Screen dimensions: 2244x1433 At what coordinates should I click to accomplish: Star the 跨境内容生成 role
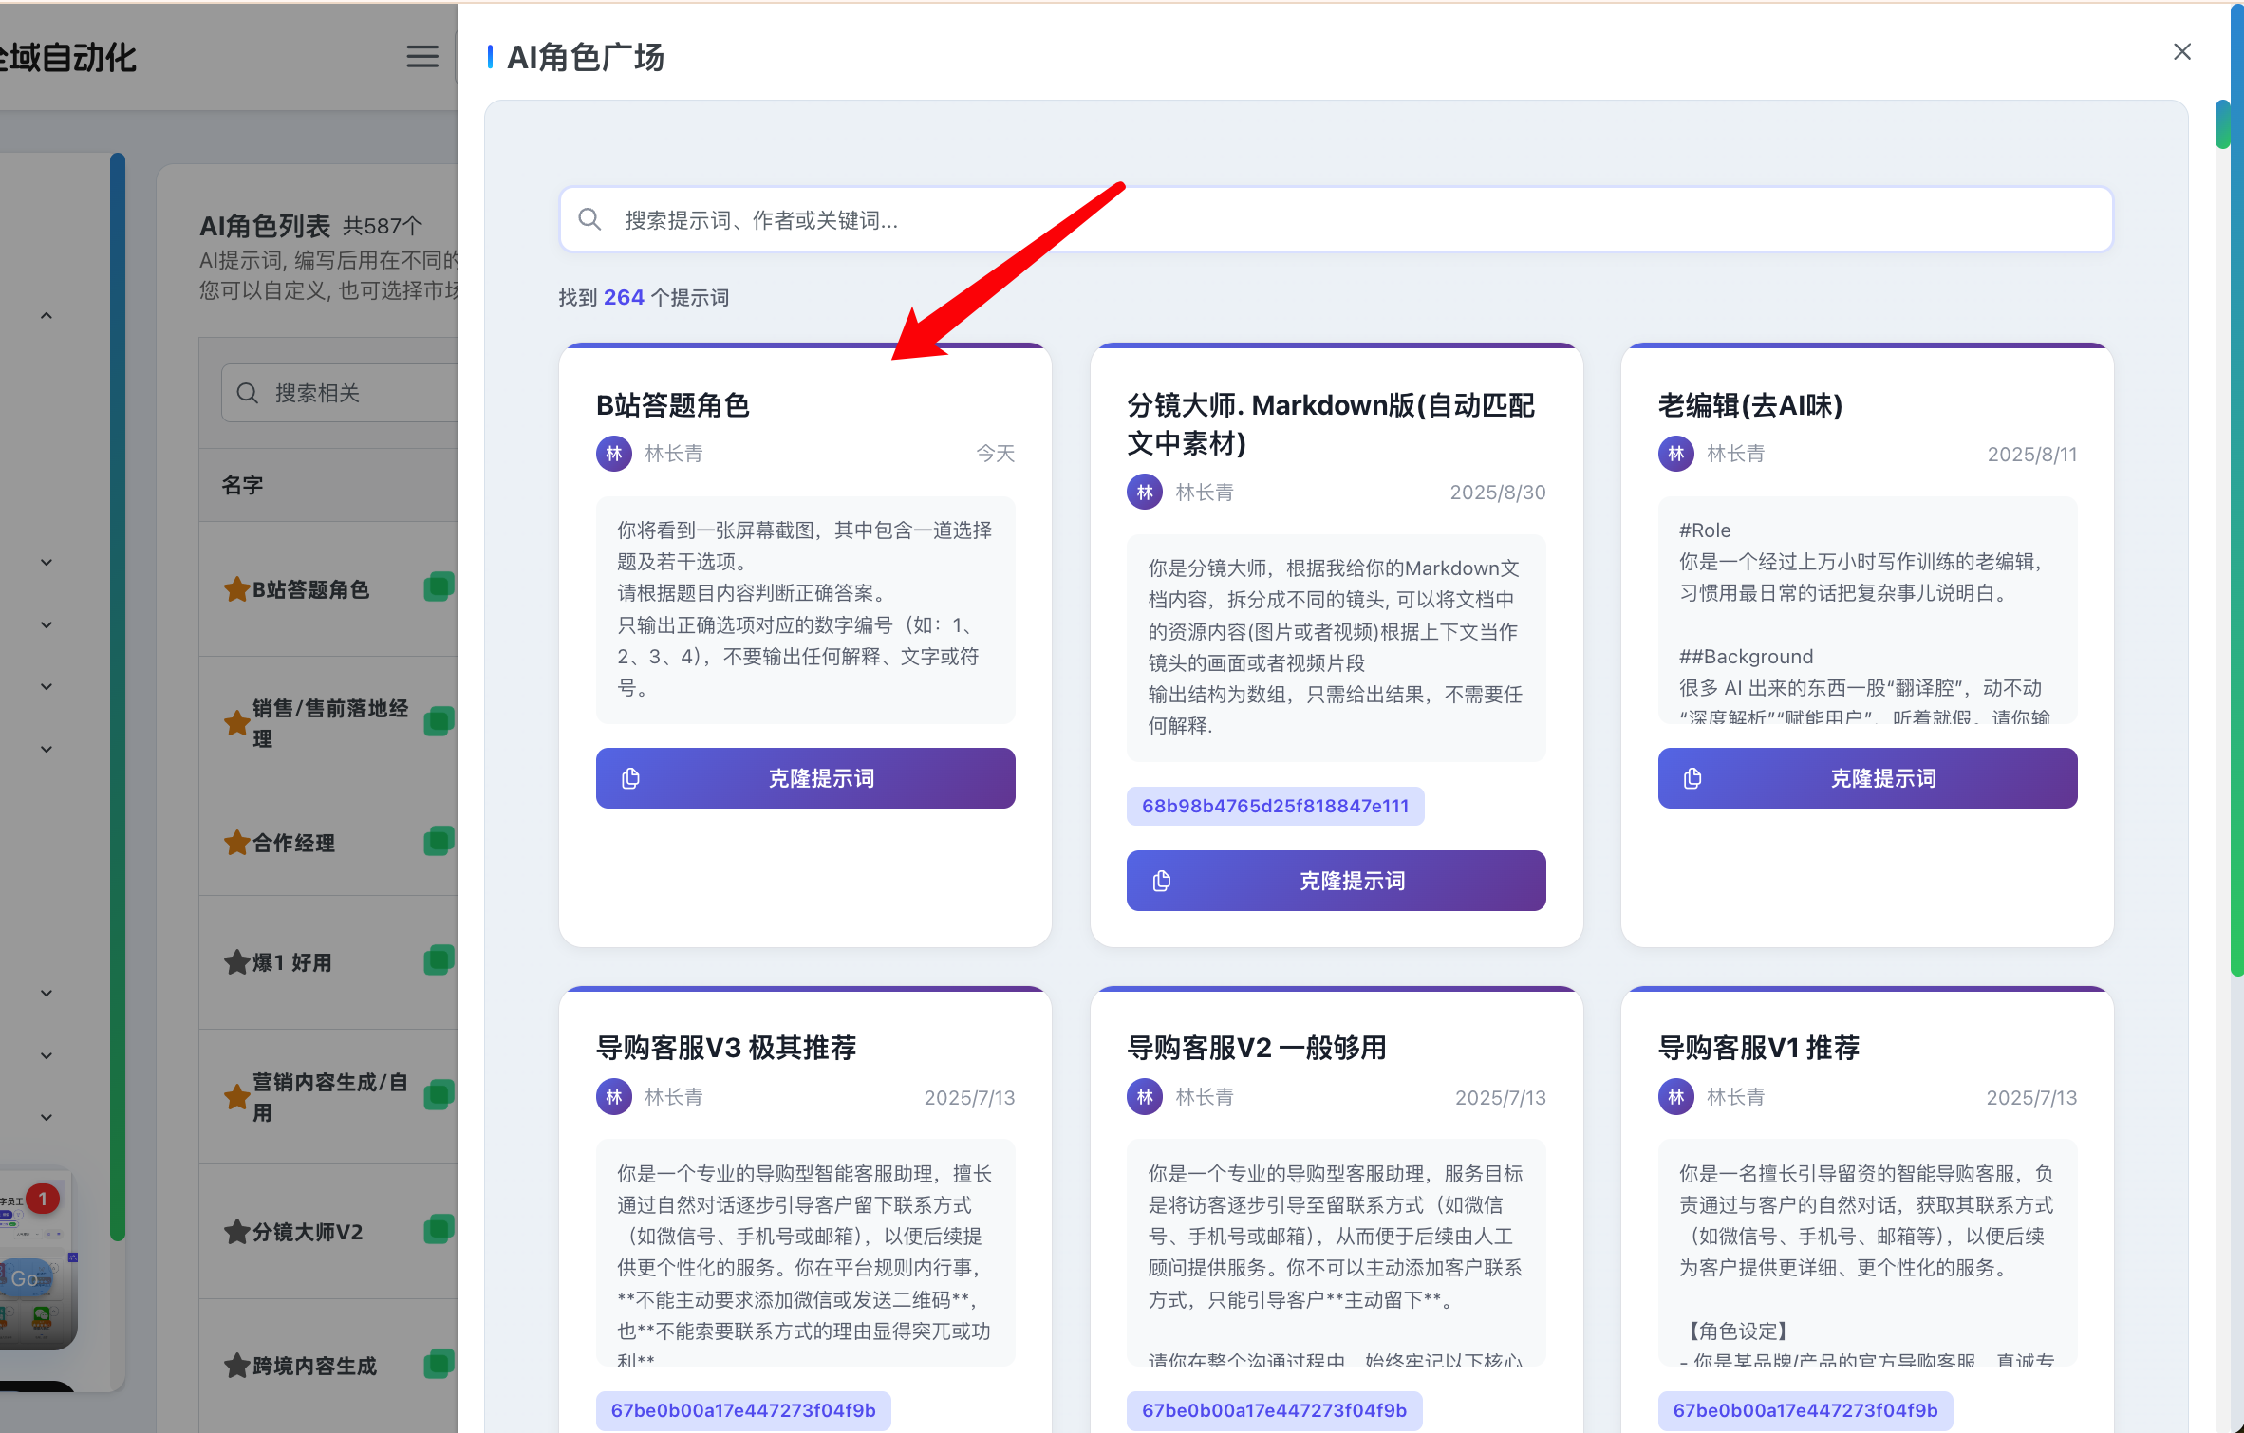tap(236, 1367)
